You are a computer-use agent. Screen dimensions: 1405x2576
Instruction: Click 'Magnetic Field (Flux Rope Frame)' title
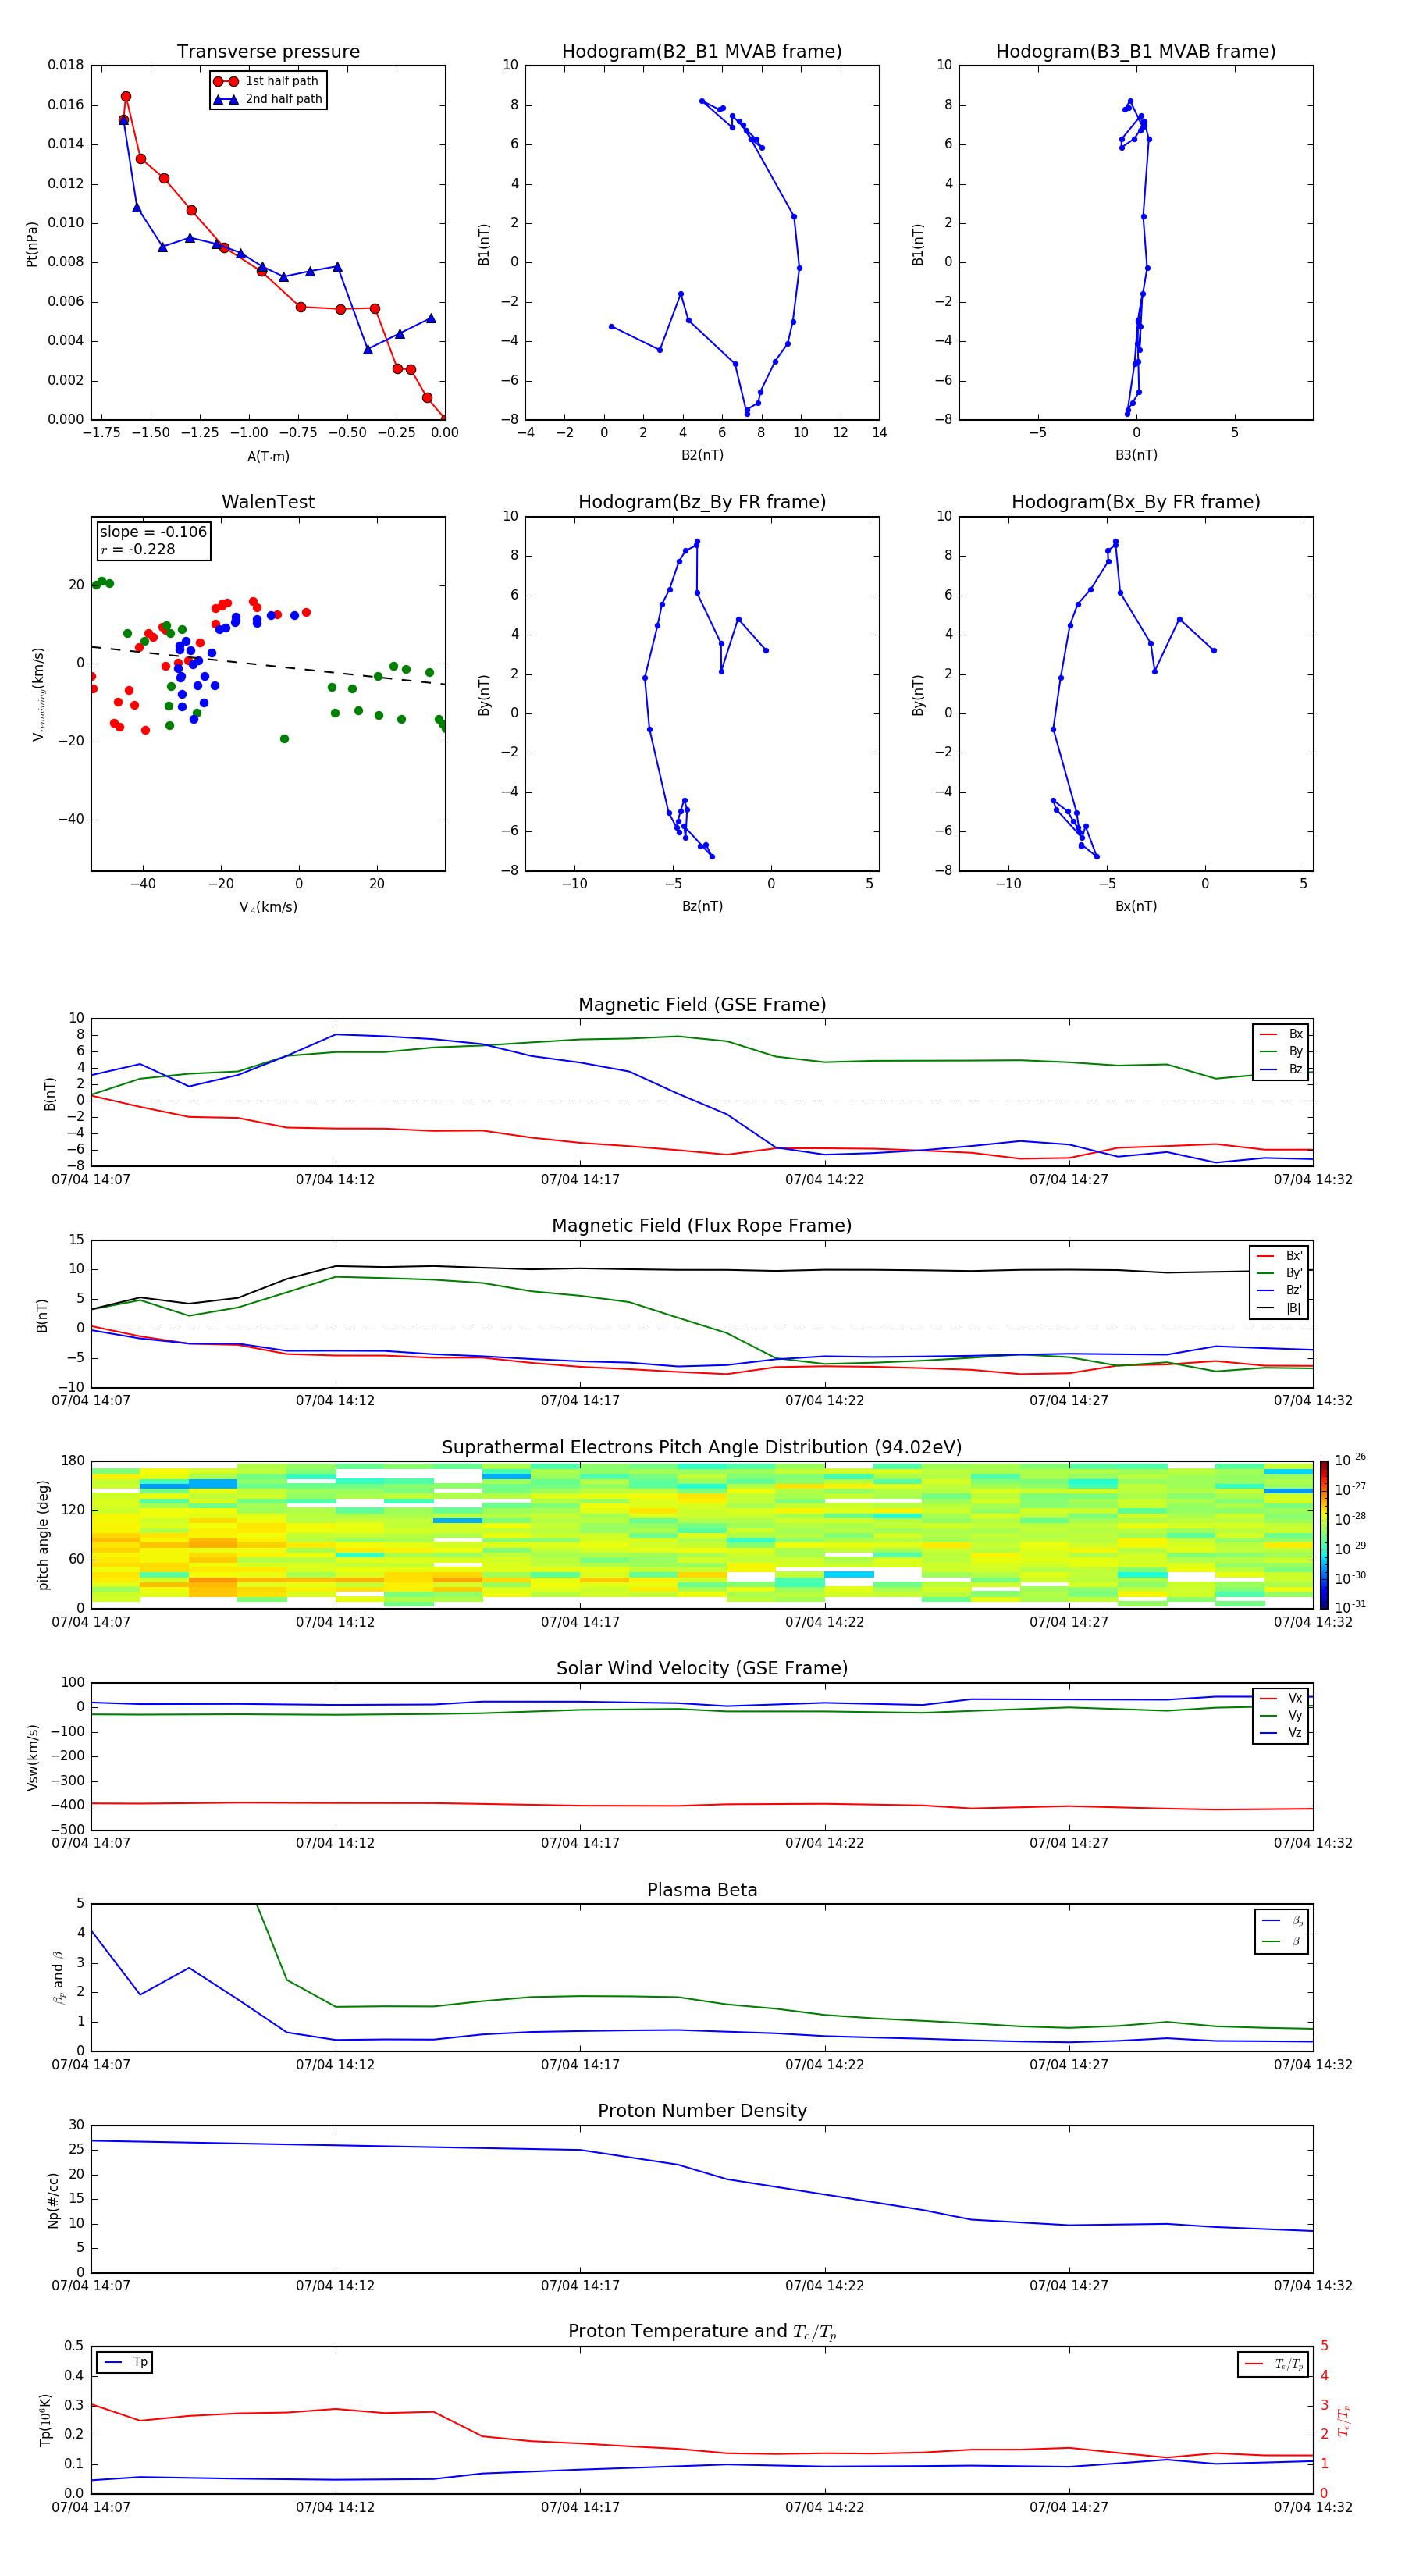point(702,1226)
